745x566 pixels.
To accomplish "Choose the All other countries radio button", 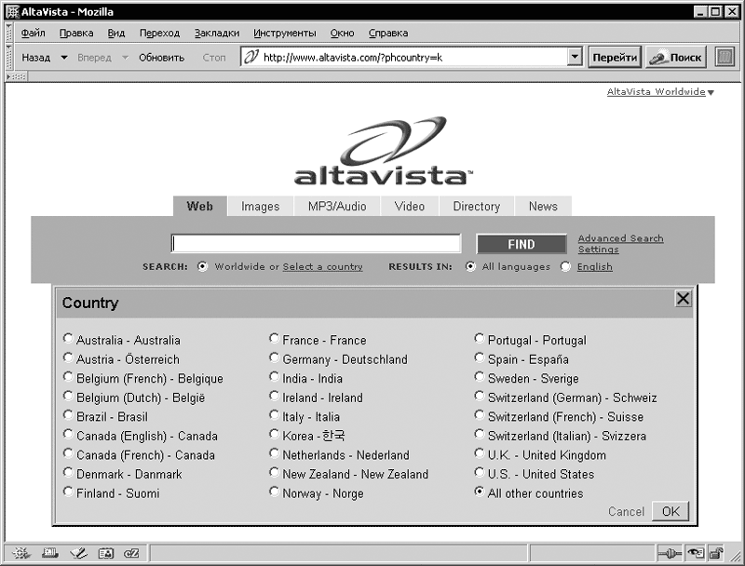I will click(480, 492).
